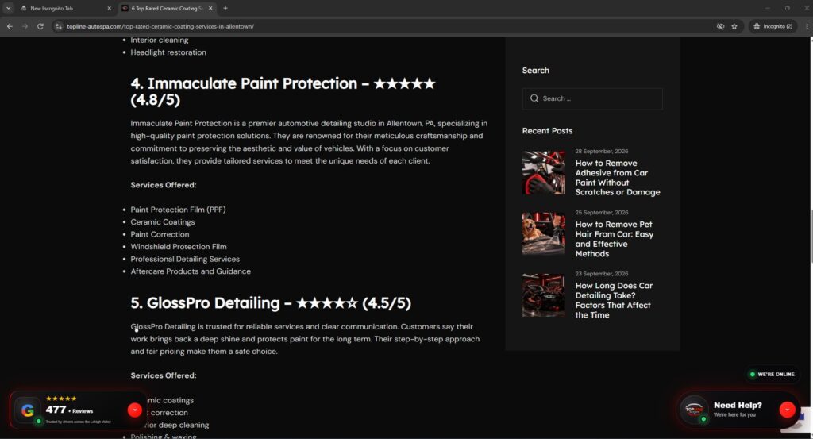This screenshot has height=439, width=813.
Task: Click the car detailing time post thumbnail
Action: [543, 295]
